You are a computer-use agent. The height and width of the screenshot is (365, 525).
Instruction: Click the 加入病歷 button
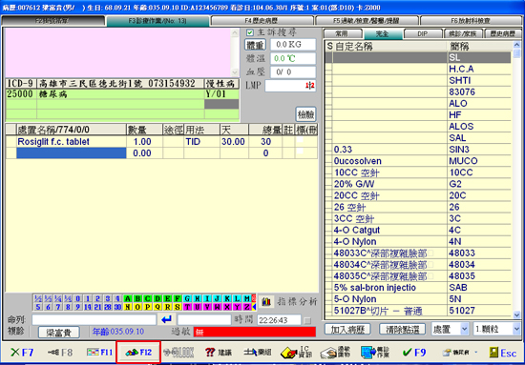point(347,329)
